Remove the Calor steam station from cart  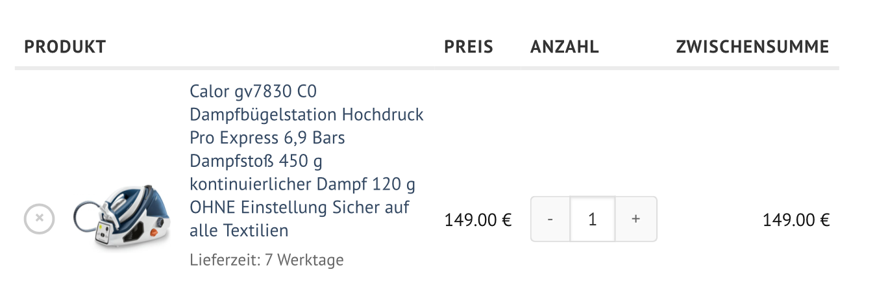point(39,219)
